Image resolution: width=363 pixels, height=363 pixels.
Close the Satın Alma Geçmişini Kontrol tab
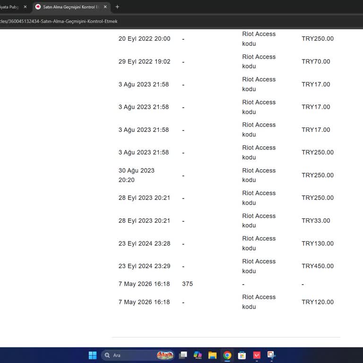click(x=105, y=7)
